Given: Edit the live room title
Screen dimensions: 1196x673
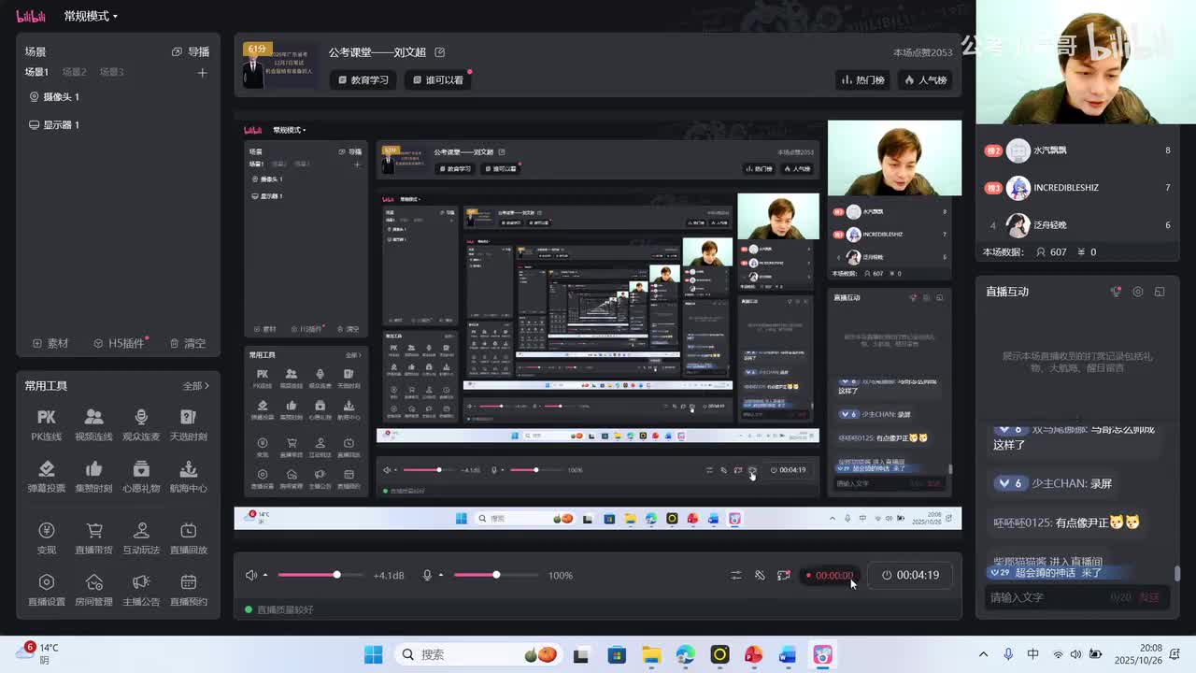Looking at the screenshot, I should 440,52.
